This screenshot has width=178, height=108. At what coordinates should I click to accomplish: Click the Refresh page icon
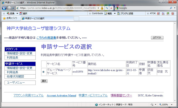coord(107,8)
